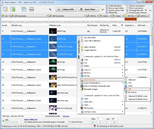The image size is (154, 129).
Task: Click the Toggle Selection icon in context menu
Action: coord(82,50)
